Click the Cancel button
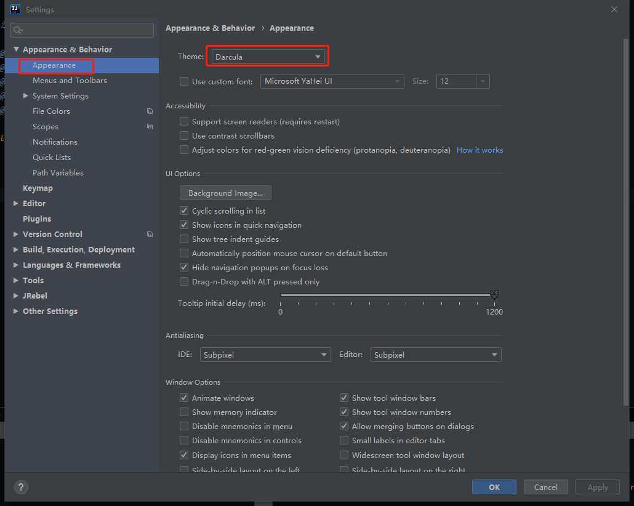Image resolution: width=634 pixels, height=506 pixels. coord(546,487)
